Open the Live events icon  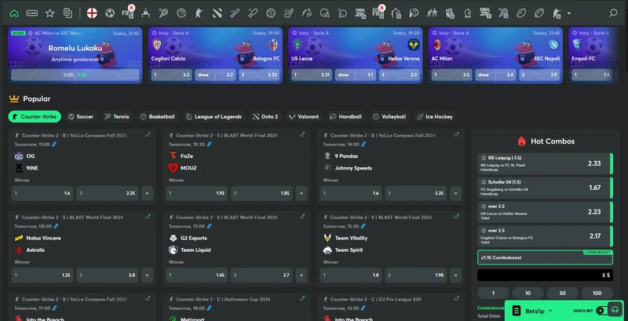coord(31,13)
